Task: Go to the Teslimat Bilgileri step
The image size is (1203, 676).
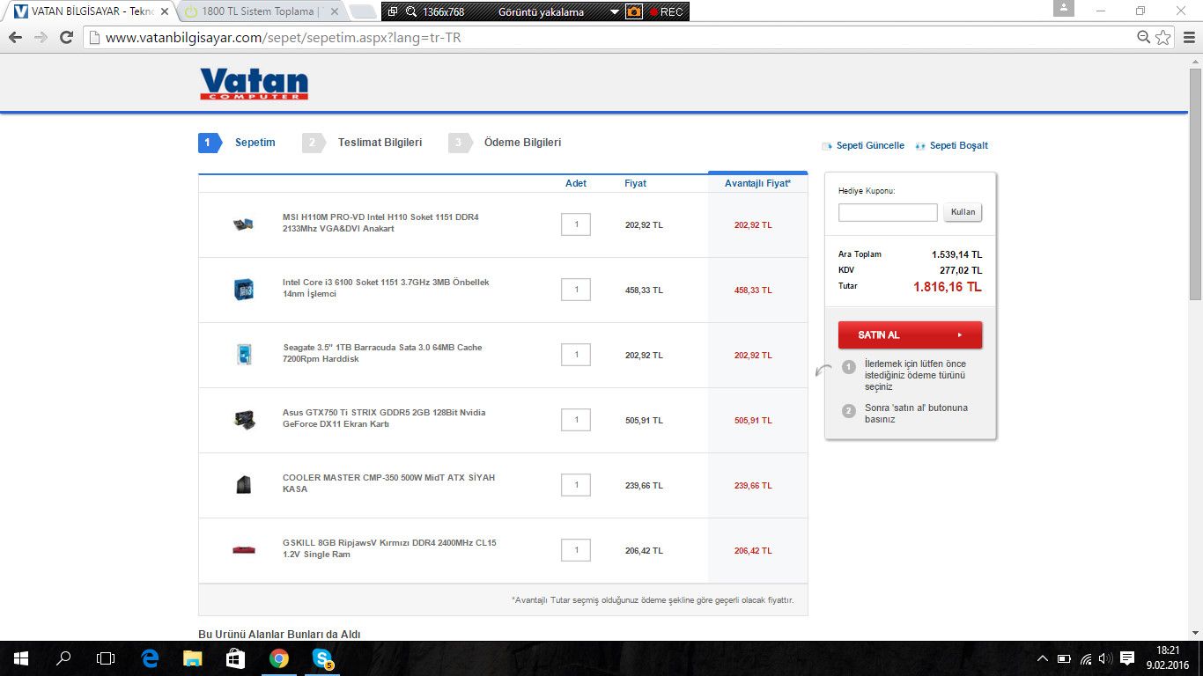Action: pos(364,143)
